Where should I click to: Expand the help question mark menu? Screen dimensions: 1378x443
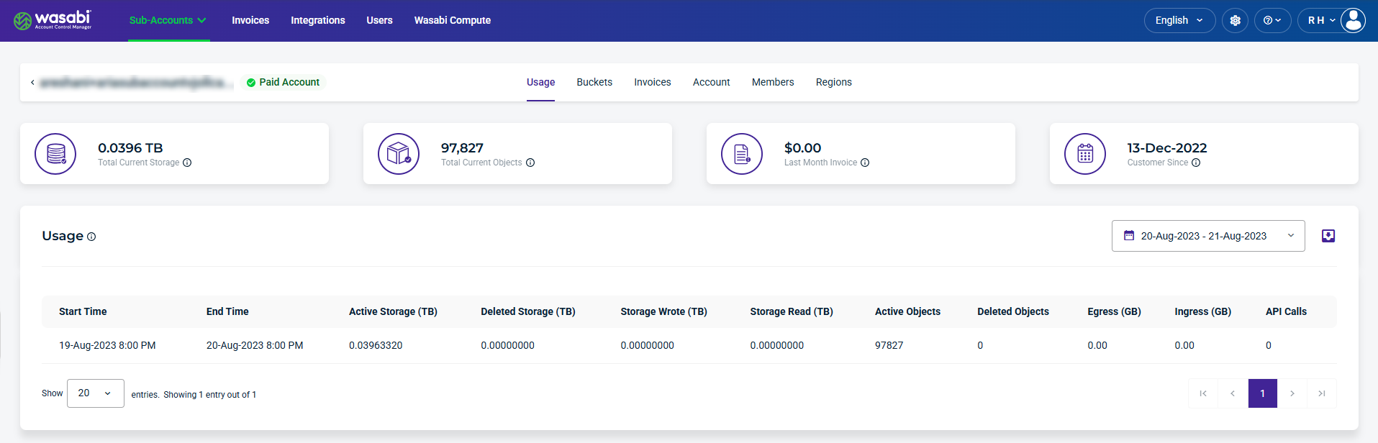(1272, 20)
